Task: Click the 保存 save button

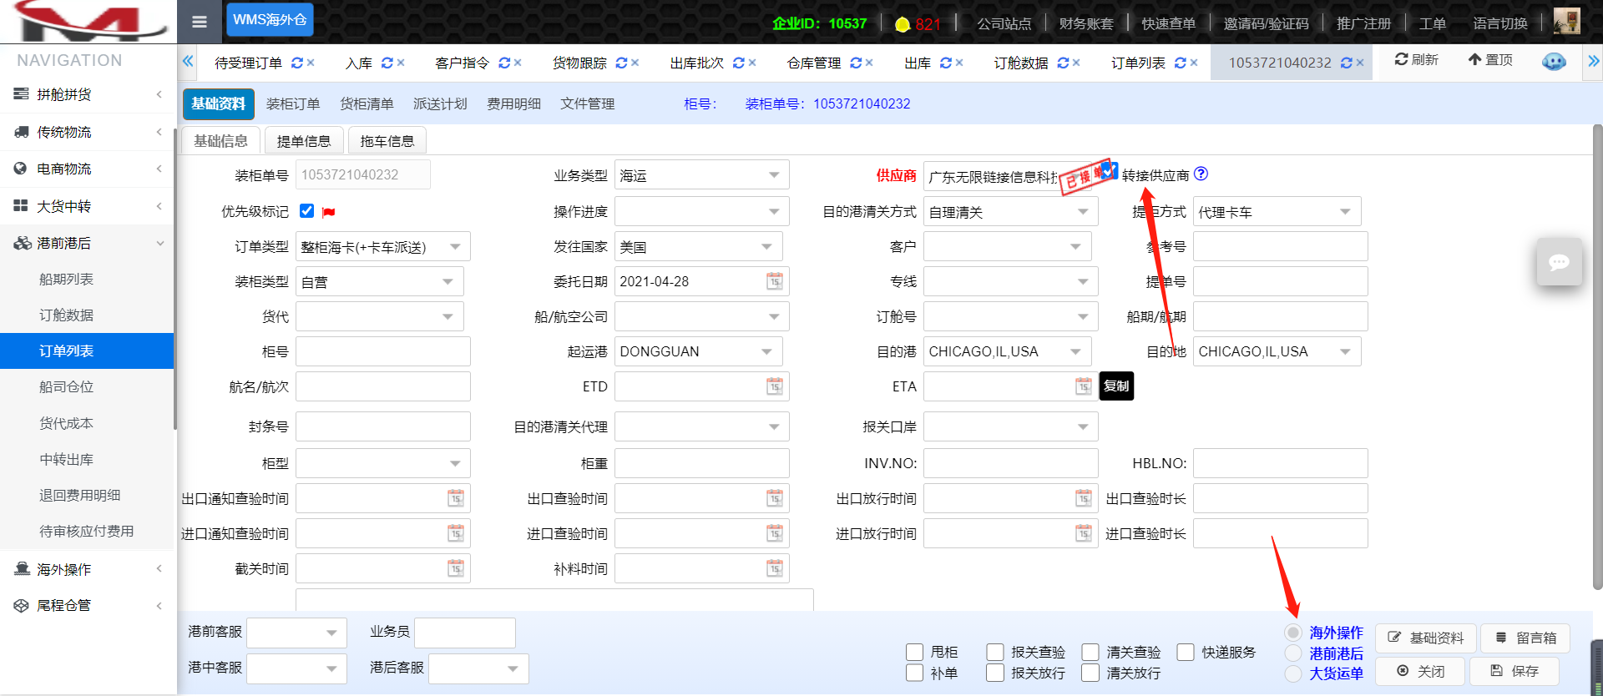Action: [x=1515, y=671]
